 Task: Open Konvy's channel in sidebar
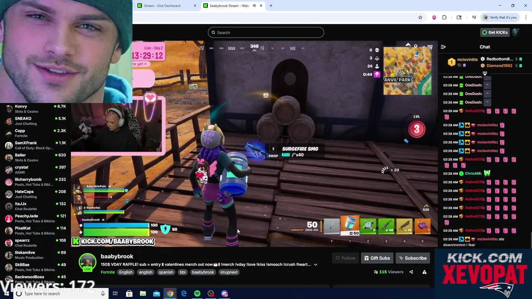click(x=35, y=109)
